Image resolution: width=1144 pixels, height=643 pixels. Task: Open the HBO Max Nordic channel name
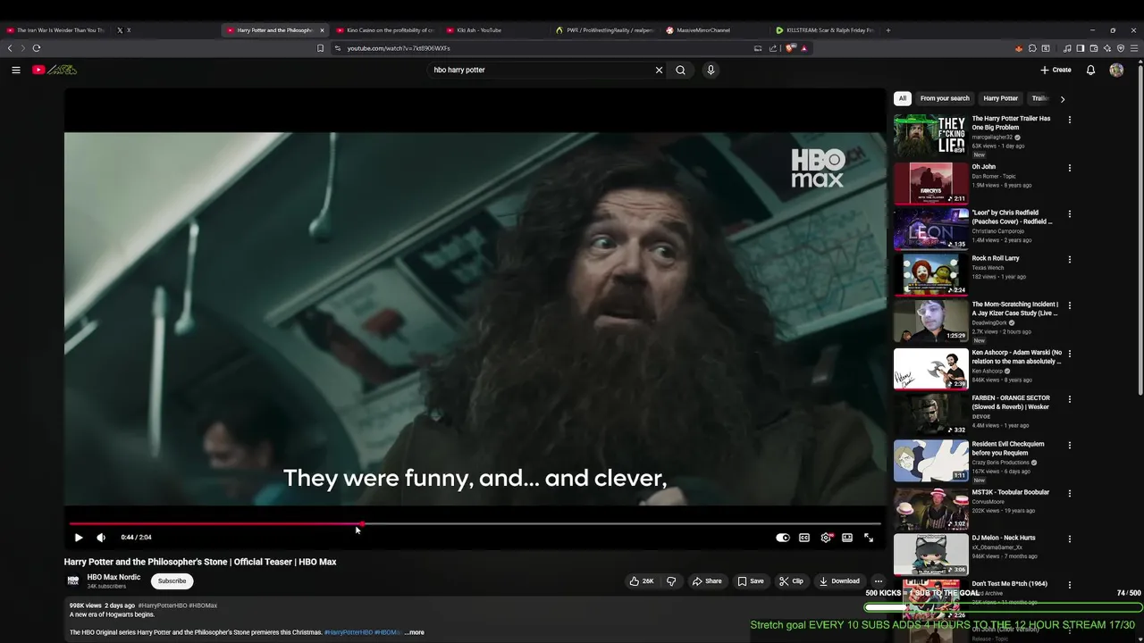[x=114, y=577]
